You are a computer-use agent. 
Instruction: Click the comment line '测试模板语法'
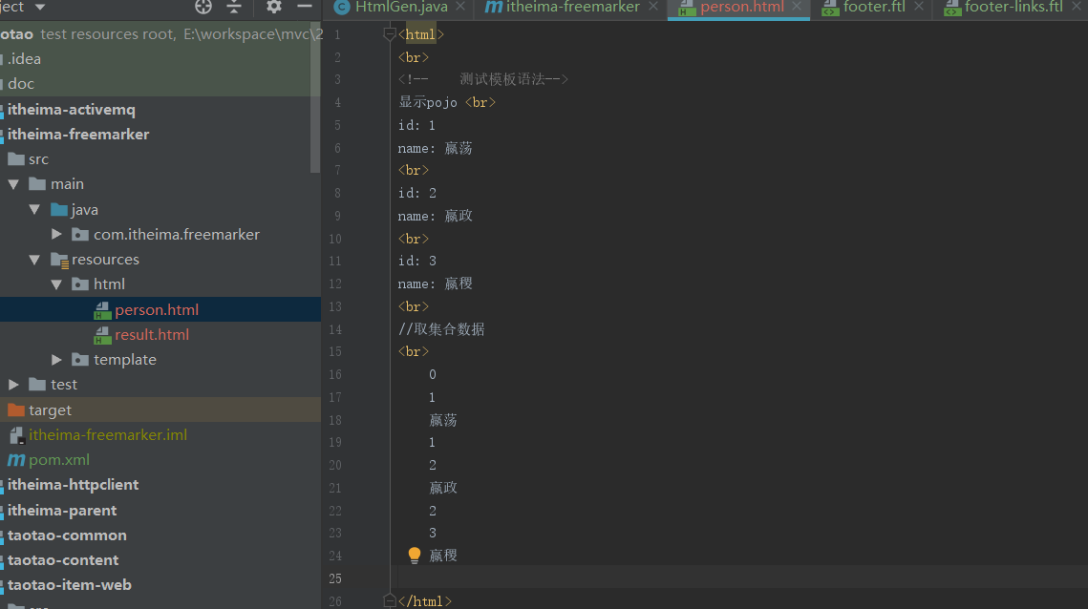[x=483, y=80]
